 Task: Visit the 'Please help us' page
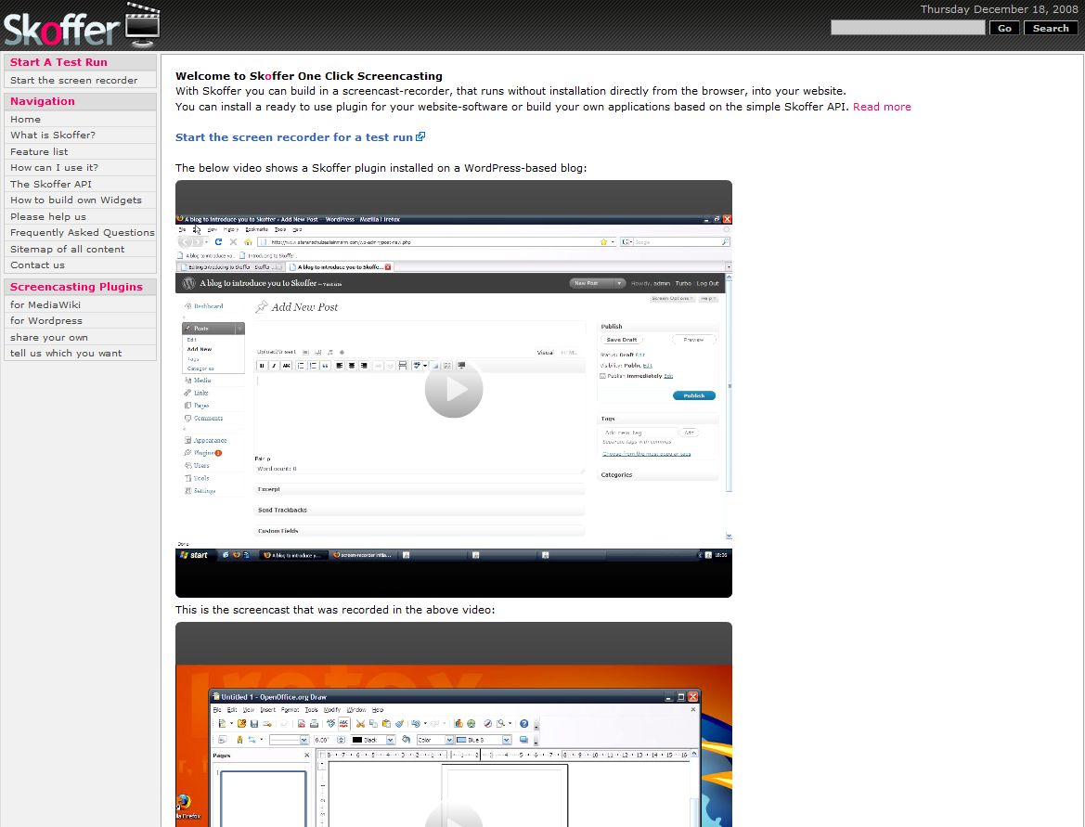click(47, 216)
